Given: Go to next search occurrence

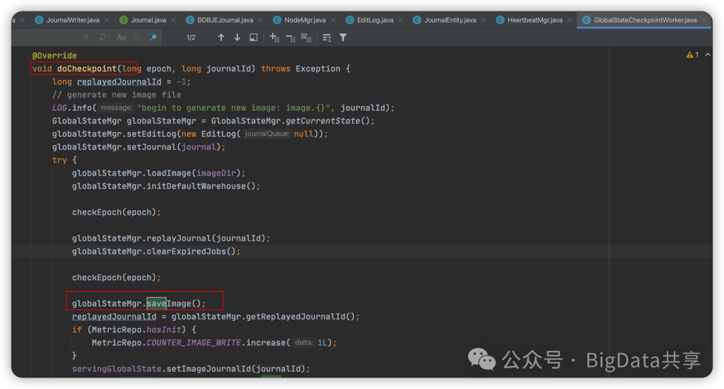Looking at the screenshot, I should (x=237, y=38).
